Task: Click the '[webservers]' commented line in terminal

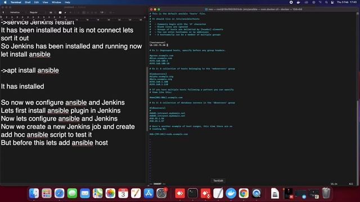Action: [158, 74]
